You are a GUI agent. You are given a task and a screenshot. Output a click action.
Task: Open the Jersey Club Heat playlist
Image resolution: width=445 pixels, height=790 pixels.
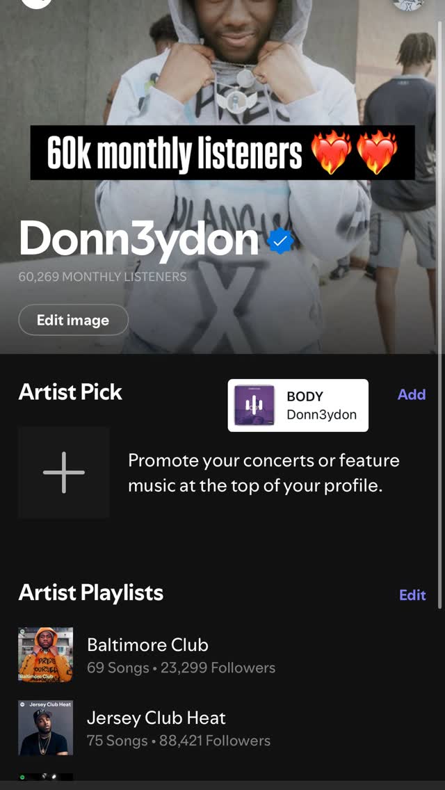coord(222,727)
